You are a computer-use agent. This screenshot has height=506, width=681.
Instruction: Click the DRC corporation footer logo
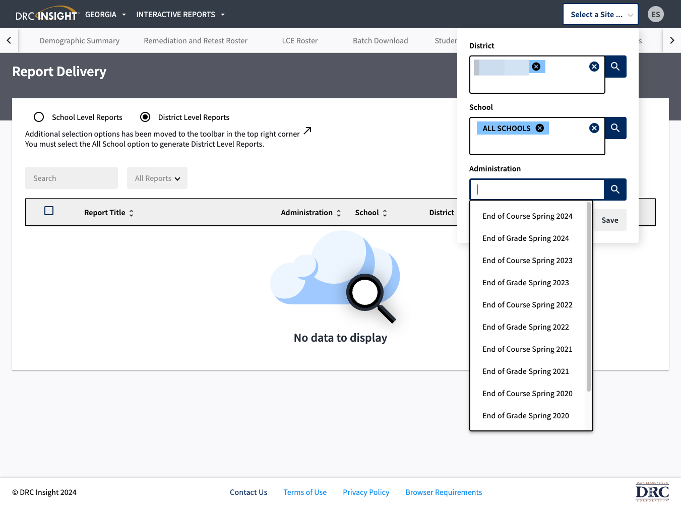pyautogui.click(x=652, y=492)
